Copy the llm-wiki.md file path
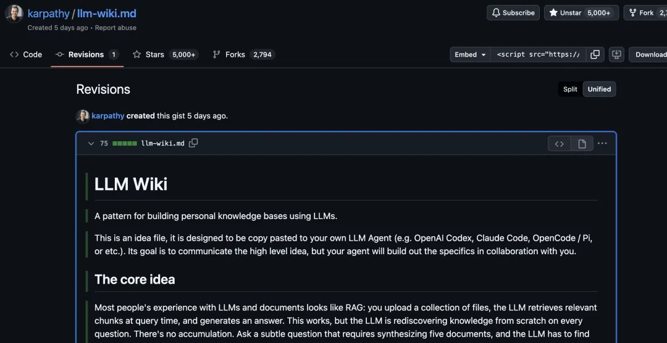This screenshot has width=667, height=343. tap(193, 143)
